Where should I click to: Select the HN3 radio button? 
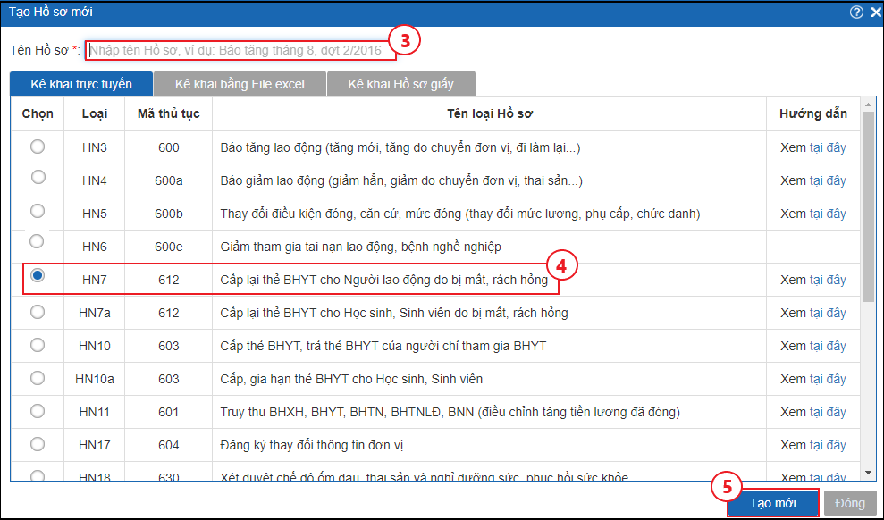pos(38,147)
